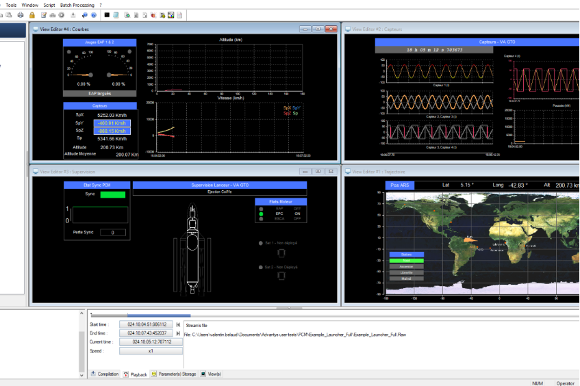Switch to the Compilation tab
Screen dimensions: 580x386
(105, 374)
